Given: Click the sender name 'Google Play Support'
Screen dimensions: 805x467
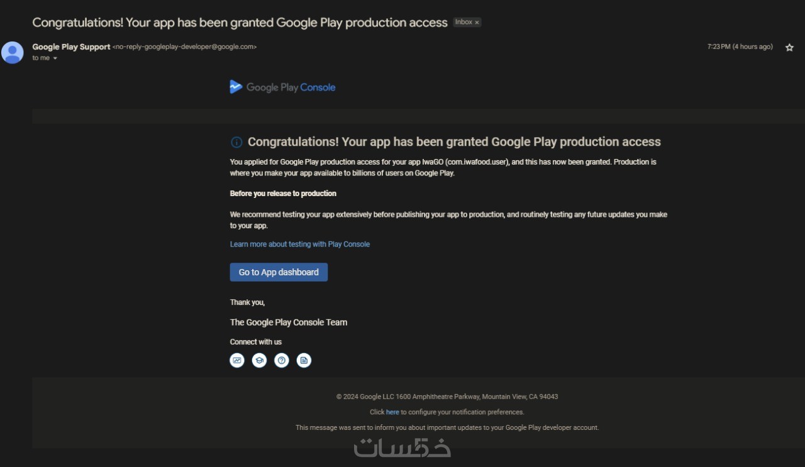Looking at the screenshot, I should [71, 47].
